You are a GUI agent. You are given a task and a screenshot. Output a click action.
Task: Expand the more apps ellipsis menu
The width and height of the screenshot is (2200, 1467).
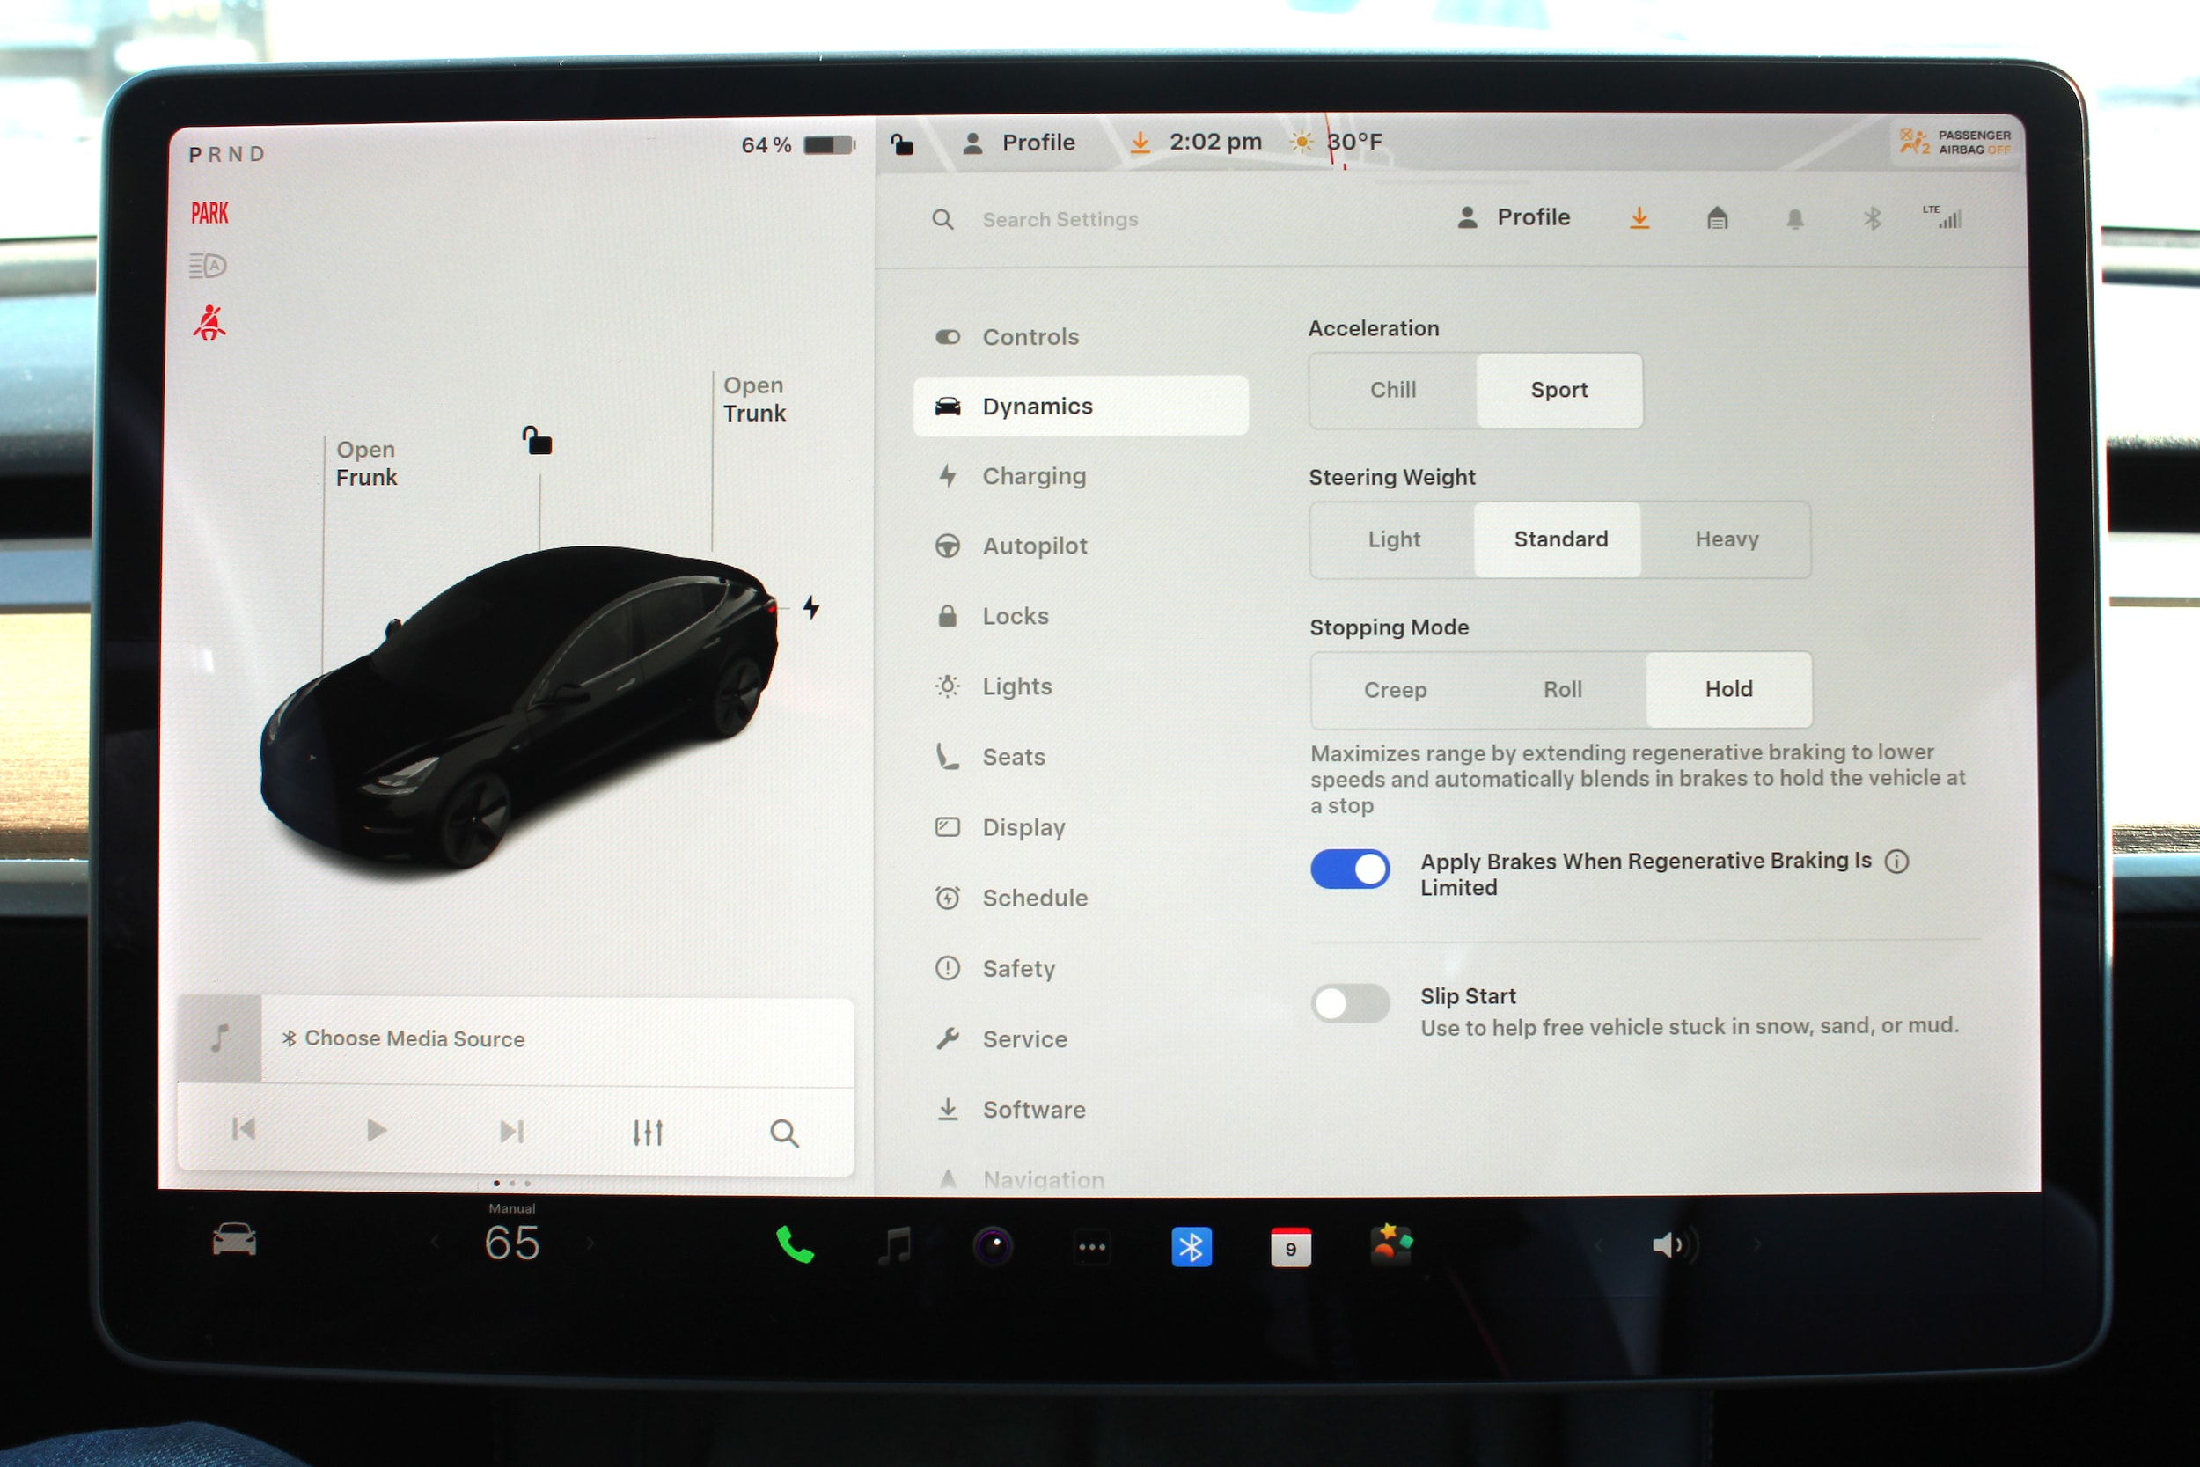click(x=1091, y=1246)
